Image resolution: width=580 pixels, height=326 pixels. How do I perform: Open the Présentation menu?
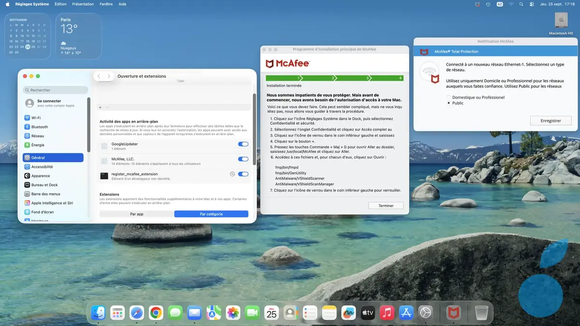[83, 4]
